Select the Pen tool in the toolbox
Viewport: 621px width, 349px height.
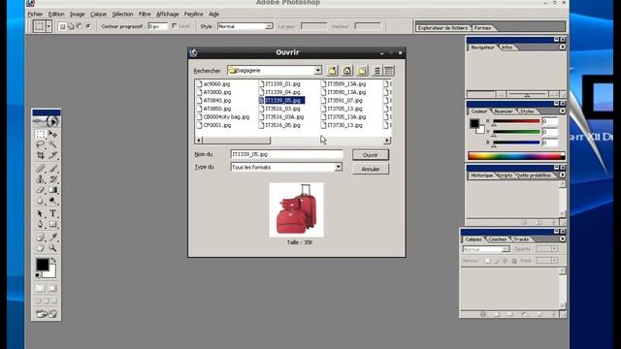coord(41,224)
